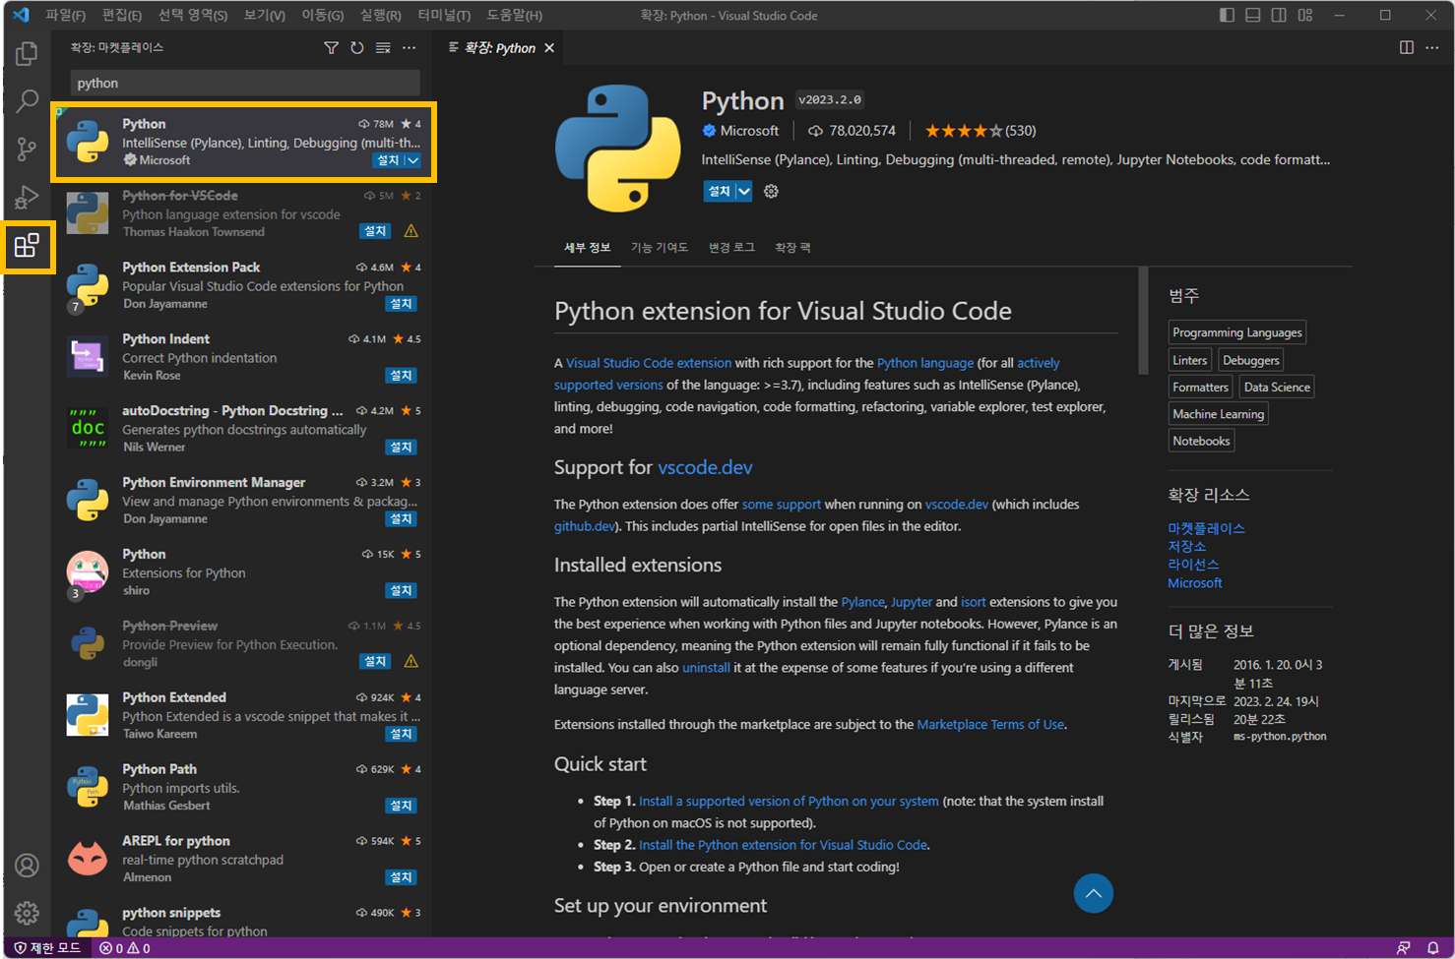Select the Programming Languages category tag
The width and height of the screenshot is (1455, 959).
[x=1237, y=332]
